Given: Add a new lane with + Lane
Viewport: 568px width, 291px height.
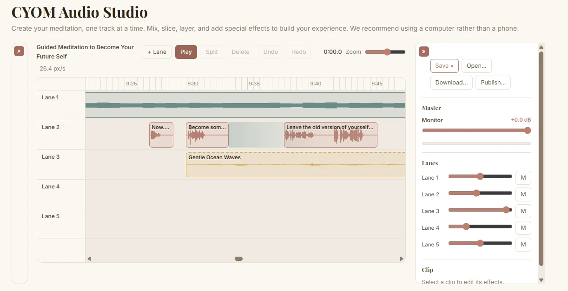Looking at the screenshot, I should [157, 52].
